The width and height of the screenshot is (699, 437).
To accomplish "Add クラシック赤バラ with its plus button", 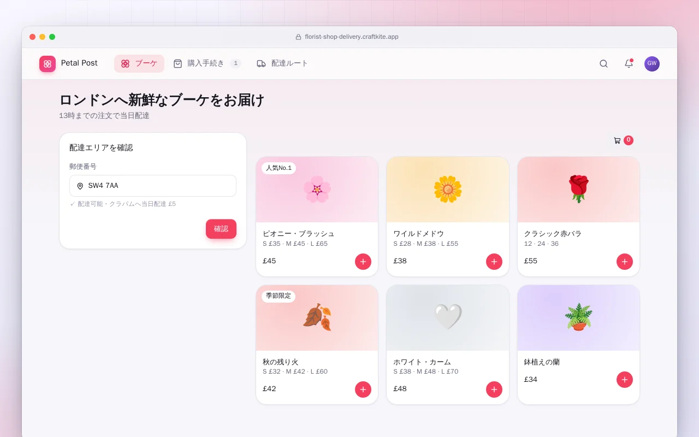I will (625, 262).
